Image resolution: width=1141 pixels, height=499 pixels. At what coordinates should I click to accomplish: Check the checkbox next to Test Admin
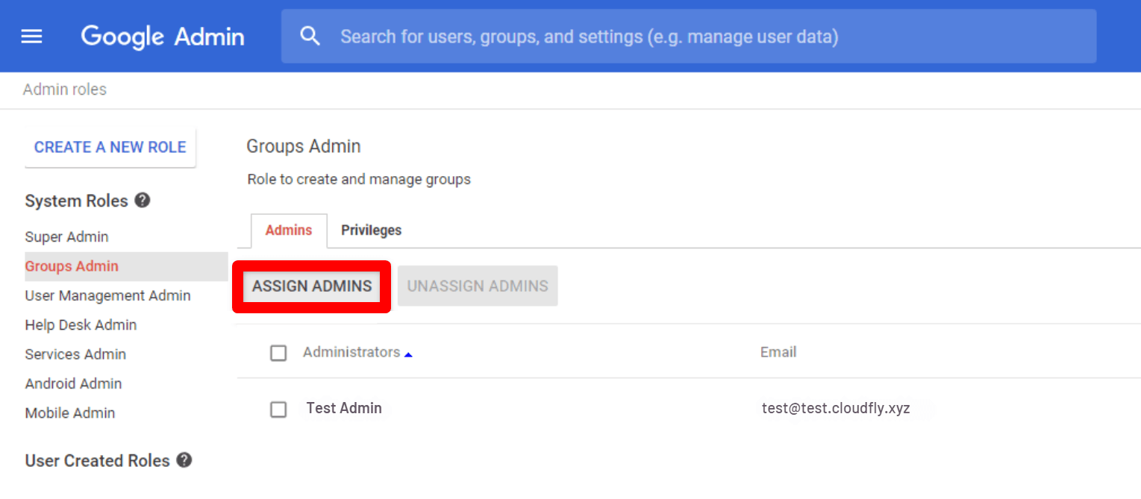tap(278, 409)
